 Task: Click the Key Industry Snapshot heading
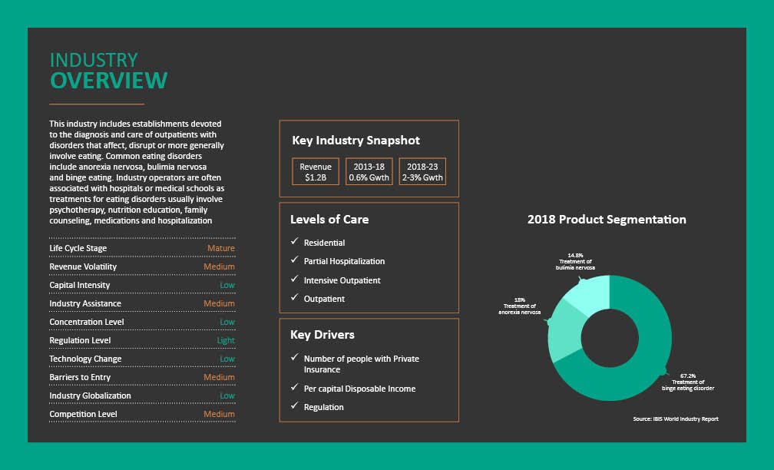tap(356, 141)
